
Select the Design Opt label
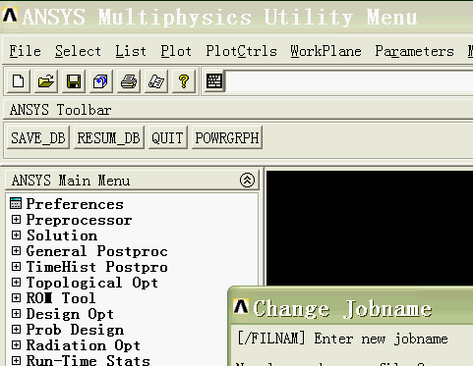click(70, 314)
